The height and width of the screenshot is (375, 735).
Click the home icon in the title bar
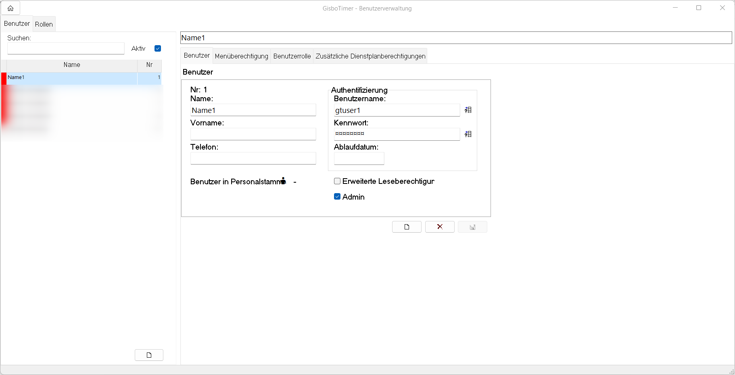10,8
